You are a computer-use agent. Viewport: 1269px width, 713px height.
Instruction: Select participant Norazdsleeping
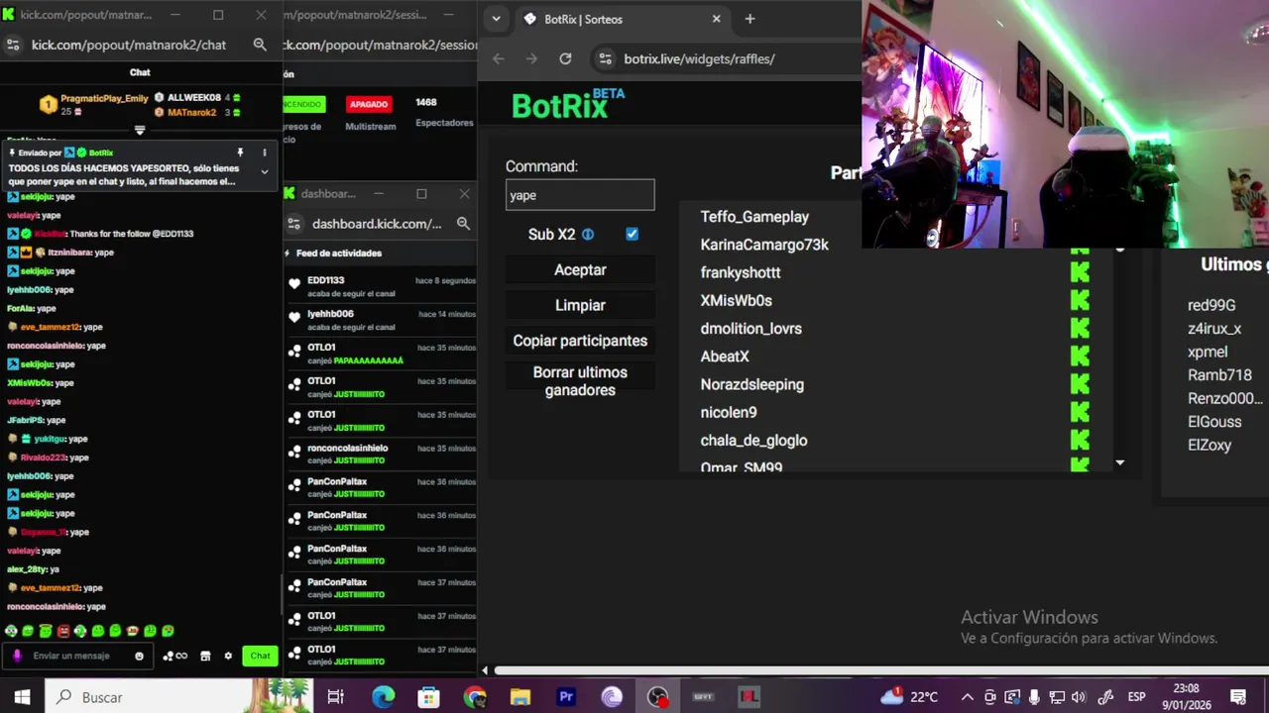pos(752,384)
